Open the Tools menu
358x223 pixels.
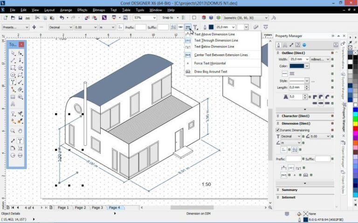pyautogui.click(x=140, y=10)
